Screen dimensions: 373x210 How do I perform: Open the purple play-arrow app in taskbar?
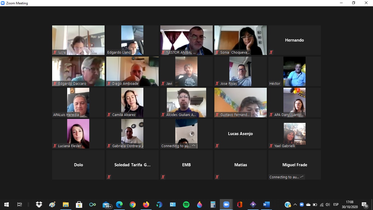point(253,205)
